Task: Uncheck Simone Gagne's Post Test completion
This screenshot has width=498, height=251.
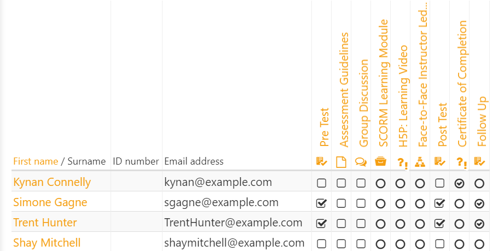Action: (x=439, y=203)
